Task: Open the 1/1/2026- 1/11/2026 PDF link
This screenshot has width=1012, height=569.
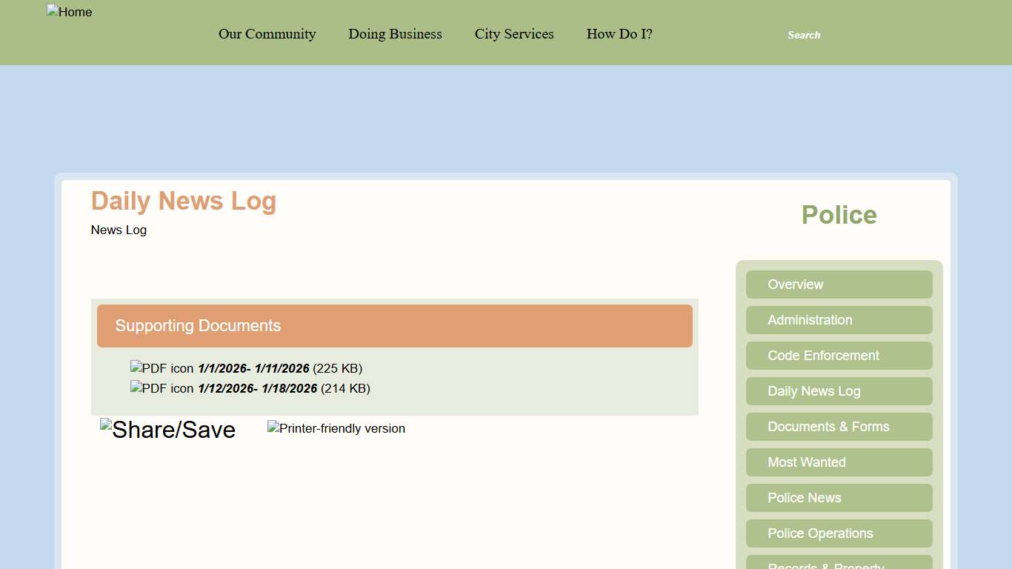Action: tap(253, 369)
